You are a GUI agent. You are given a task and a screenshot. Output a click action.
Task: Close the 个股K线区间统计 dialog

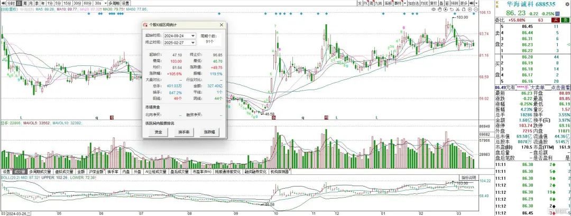pyautogui.click(x=222, y=25)
